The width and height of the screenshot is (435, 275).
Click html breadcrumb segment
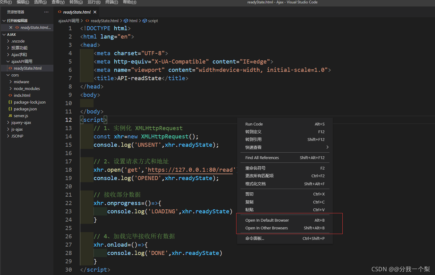click(x=133, y=21)
